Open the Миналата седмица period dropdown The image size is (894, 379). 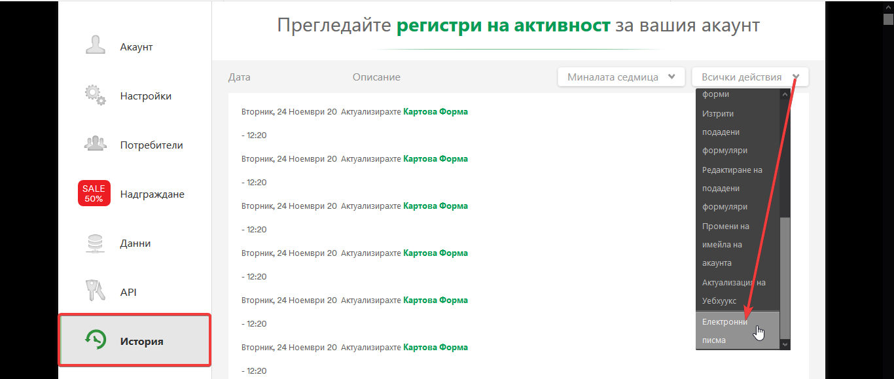pyautogui.click(x=620, y=77)
